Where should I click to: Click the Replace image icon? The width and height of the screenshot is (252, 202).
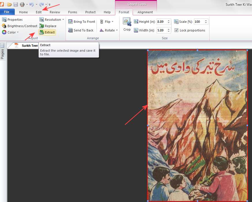[x=42, y=26]
